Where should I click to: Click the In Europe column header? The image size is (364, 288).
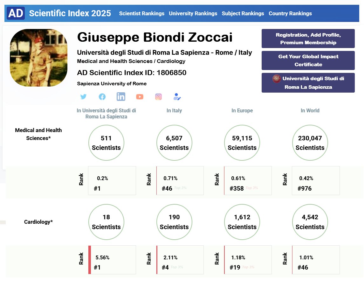click(x=242, y=111)
